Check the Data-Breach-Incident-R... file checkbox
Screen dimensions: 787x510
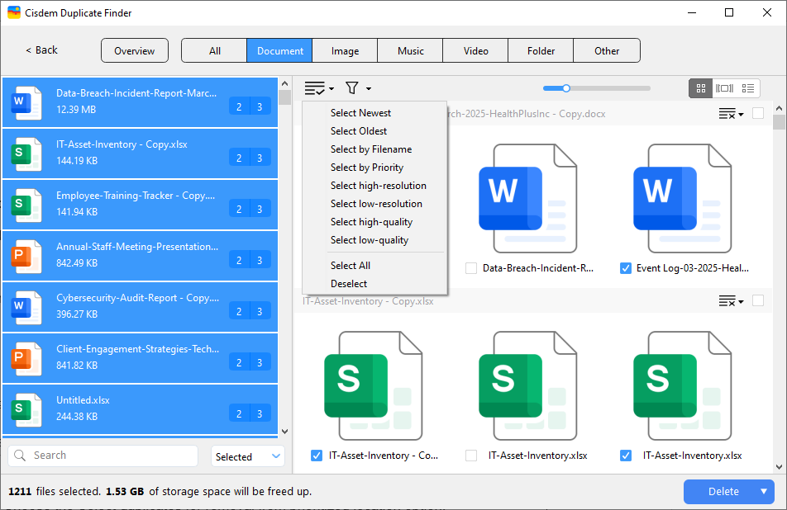pos(471,268)
